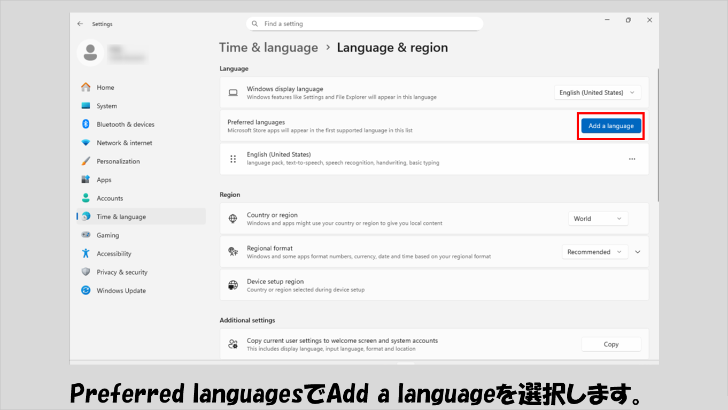Go to Accounts in the sidebar
Image resolution: width=728 pixels, height=410 pixels.
tap(110, 198)
